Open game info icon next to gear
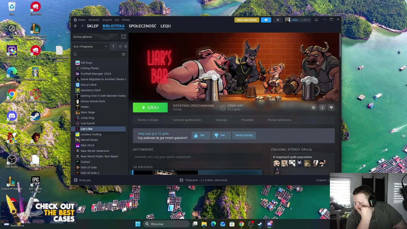This screenshot has height=229, width=407. [x=322, y=108]
